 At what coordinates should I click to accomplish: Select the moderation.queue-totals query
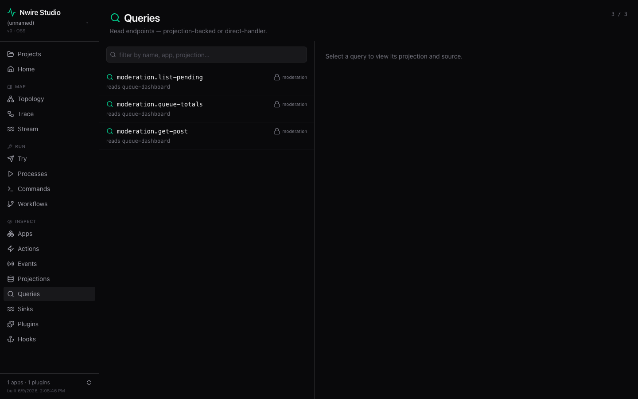coord(206,109)
